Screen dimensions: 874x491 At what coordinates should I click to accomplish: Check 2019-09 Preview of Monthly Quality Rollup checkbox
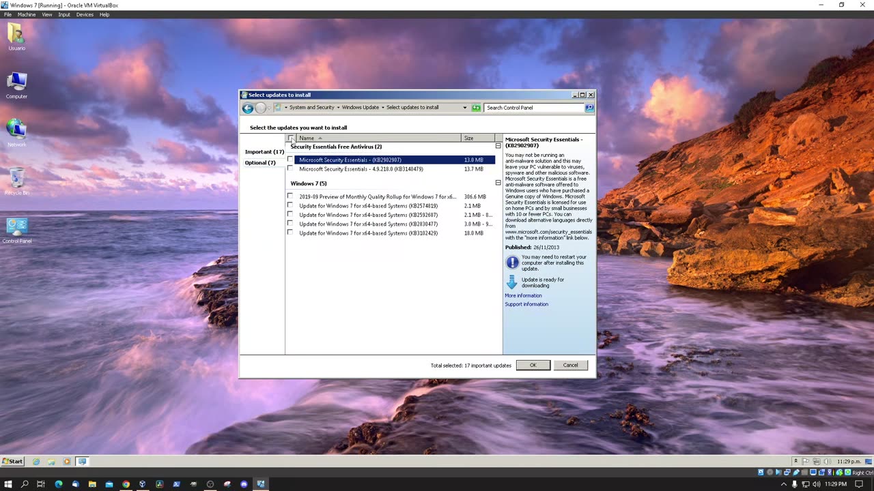pyautogui.click(x=290, y=196)
